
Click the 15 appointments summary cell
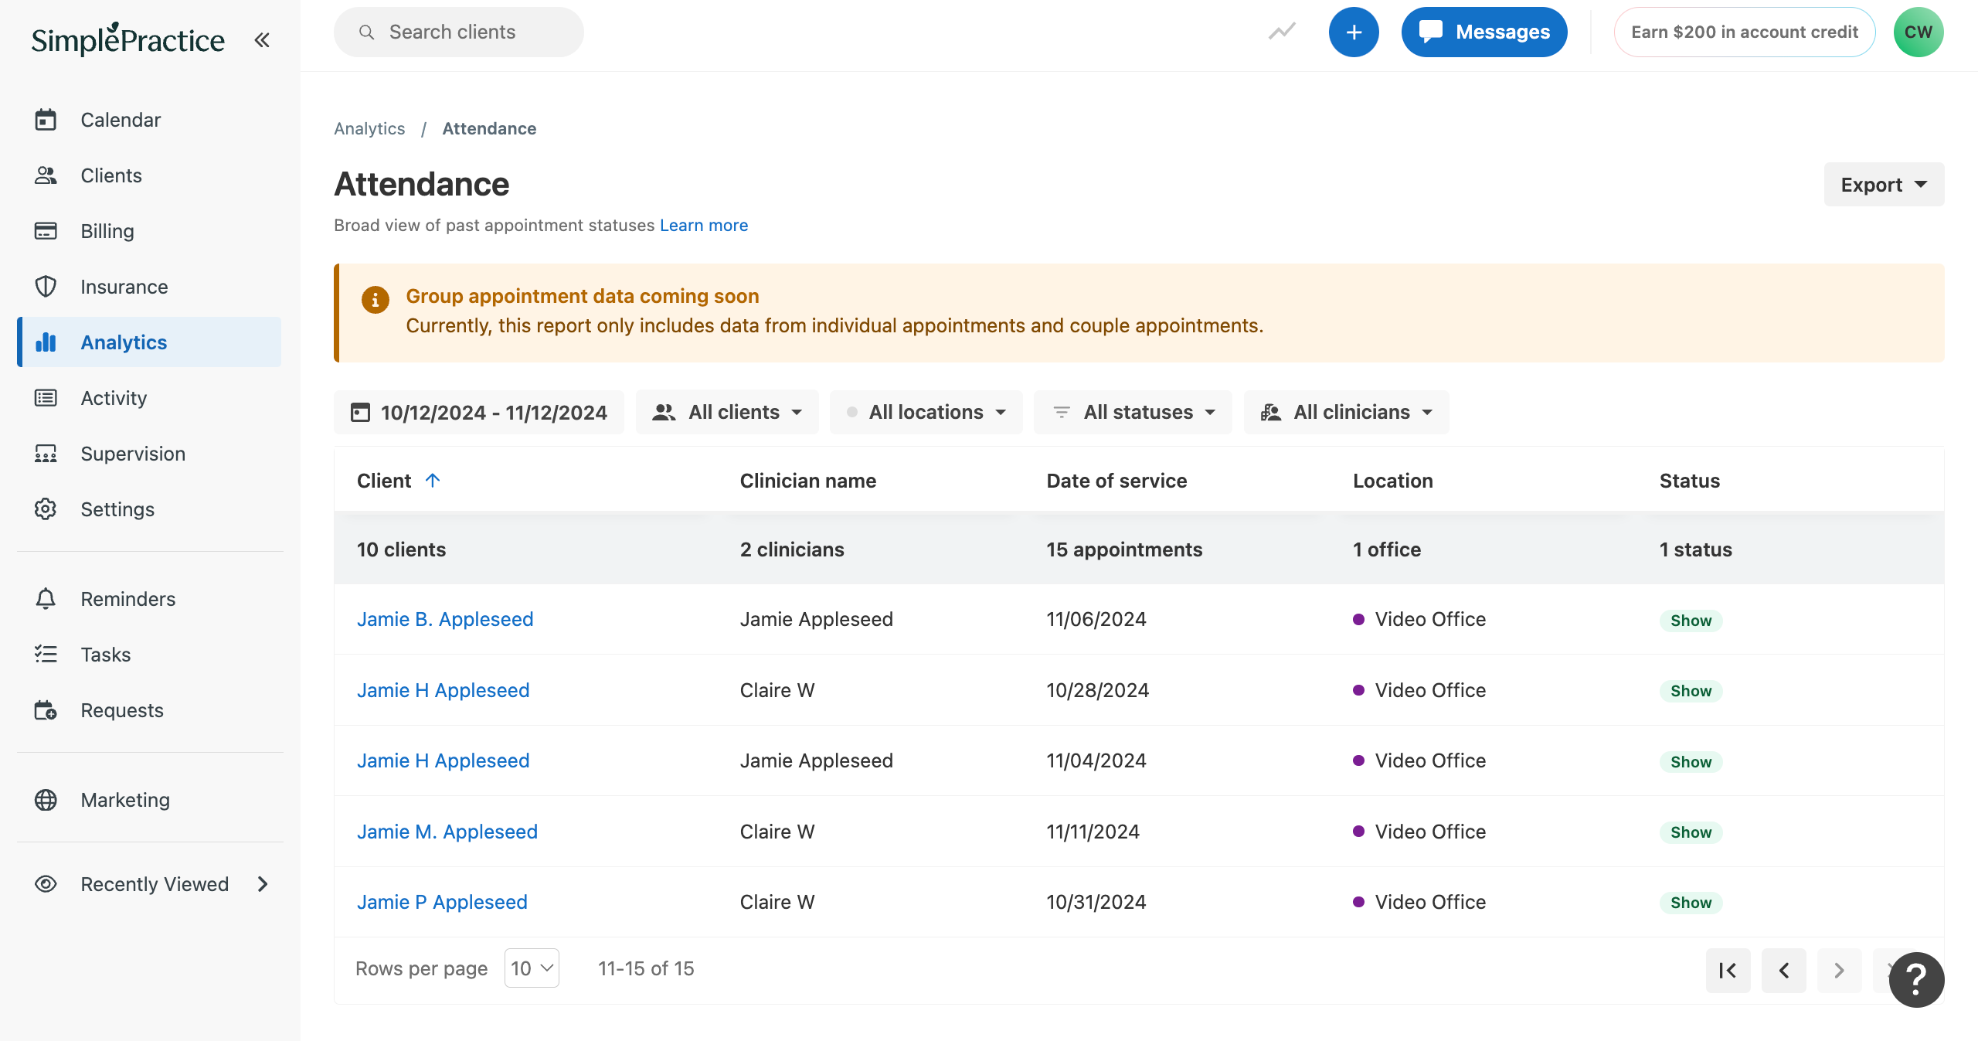pos(1124,549)
